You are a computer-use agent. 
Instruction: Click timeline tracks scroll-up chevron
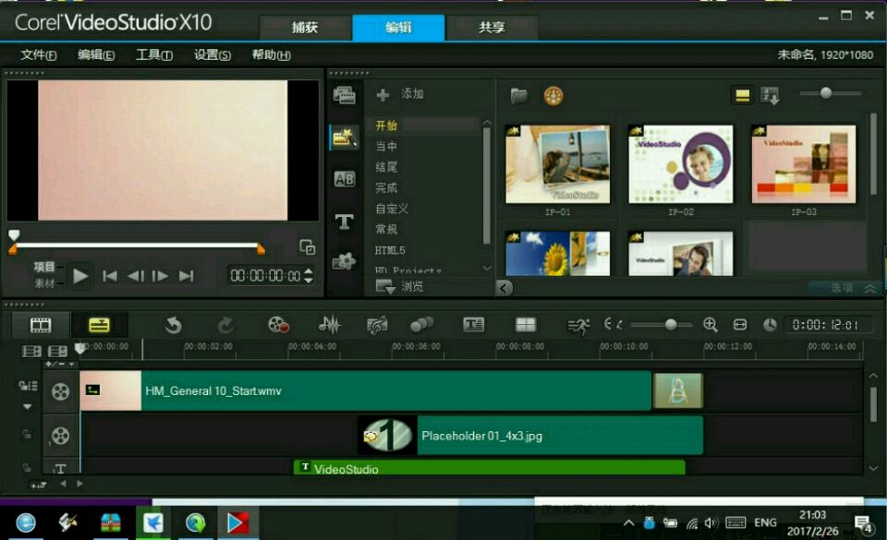[873, 376]
